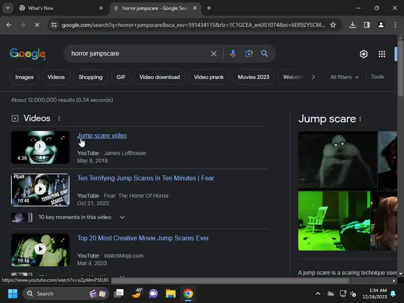The width and height of the screenshot is (404, 303).
Task: Open Top 20 Most Creative Movie Jump Scares link
Action: coord(143,238)
